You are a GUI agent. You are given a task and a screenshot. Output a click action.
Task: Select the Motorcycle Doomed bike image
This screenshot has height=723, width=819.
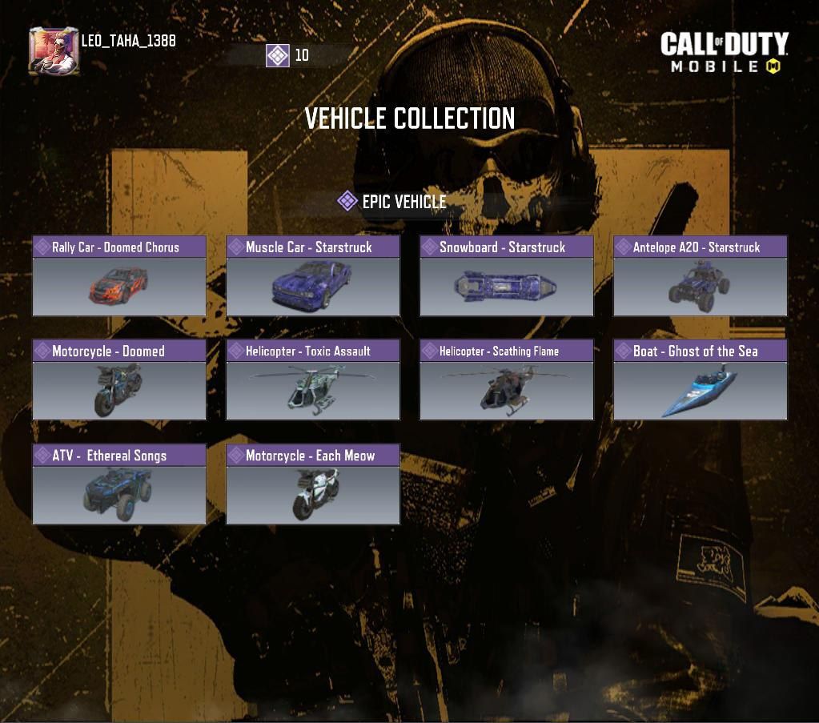pyautogui.click(x=119, y=390)
